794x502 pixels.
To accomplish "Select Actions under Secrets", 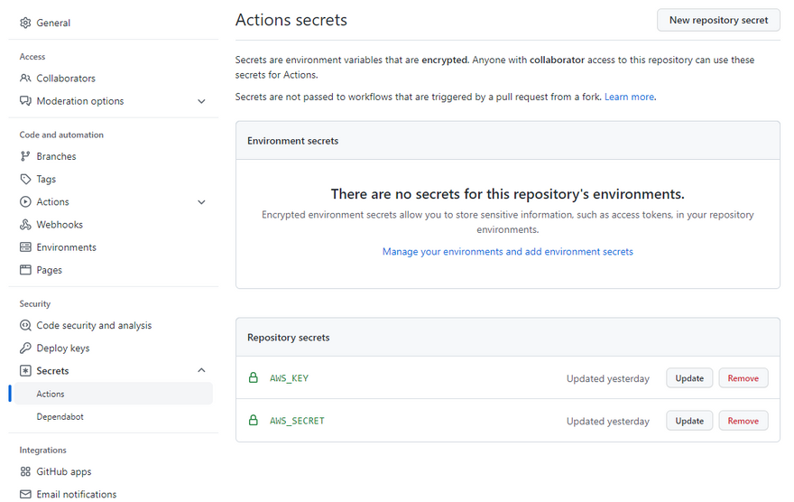I will pos(114,394).
